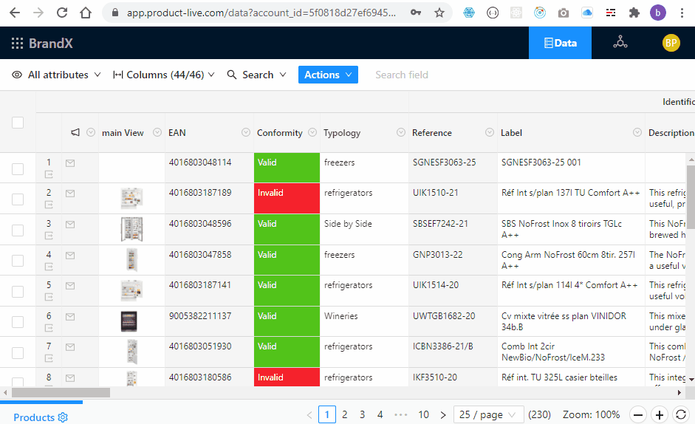Click the browser back arrow
Screen dimensions: 695x424
point(15,13)
